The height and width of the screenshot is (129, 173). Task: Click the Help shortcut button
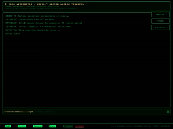[x=8, y=126]
